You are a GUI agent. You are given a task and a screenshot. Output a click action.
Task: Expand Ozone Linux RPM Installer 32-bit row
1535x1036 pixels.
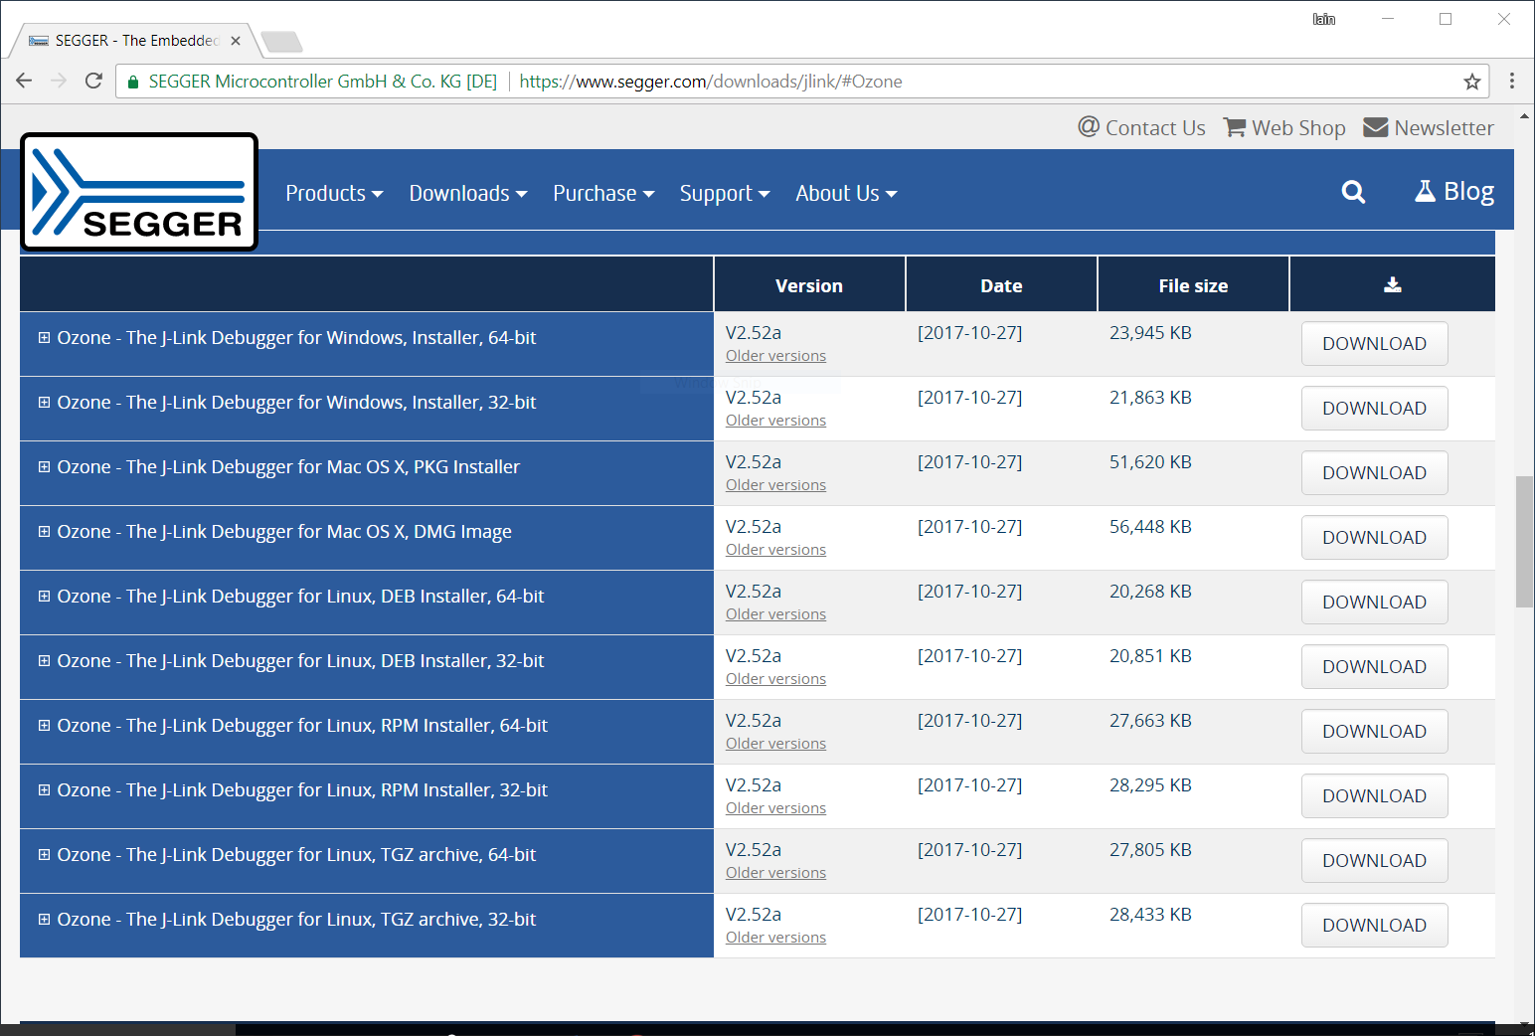[x=44, y=790]
